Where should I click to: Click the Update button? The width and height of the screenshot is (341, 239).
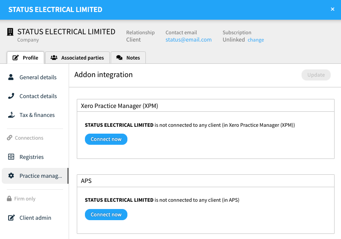pyautogui.click(x=316, y=75)
